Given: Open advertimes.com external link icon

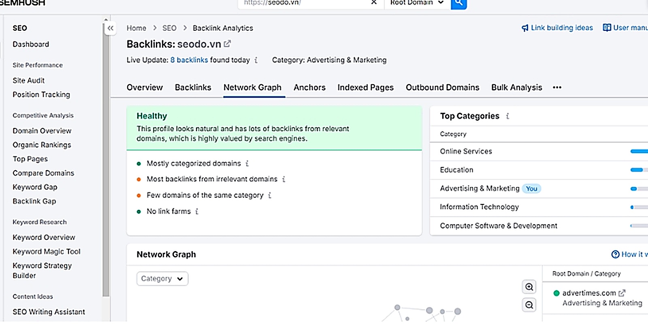Looking at the screenshot, I should 622,293.
